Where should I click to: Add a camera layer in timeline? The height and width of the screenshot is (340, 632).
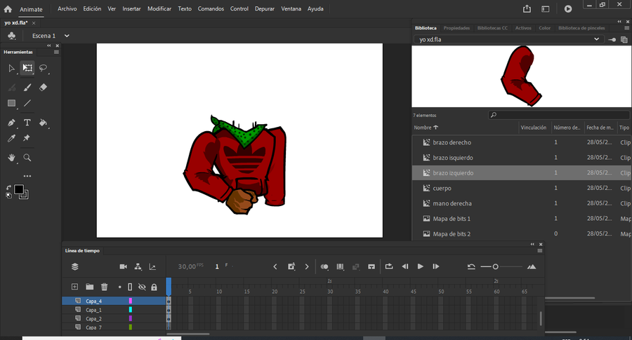coord(123,266)
